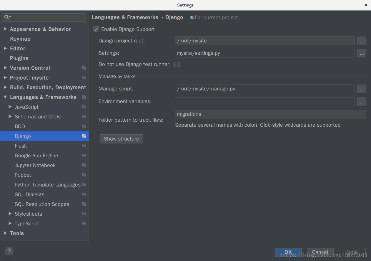Expand the TypeScript node arrow
The height and width of the screenshot is (261, 371).
click(10, 223)
